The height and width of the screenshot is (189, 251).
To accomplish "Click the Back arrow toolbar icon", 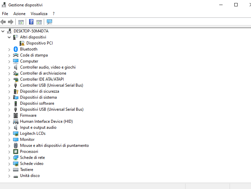I will coord(3,22).
